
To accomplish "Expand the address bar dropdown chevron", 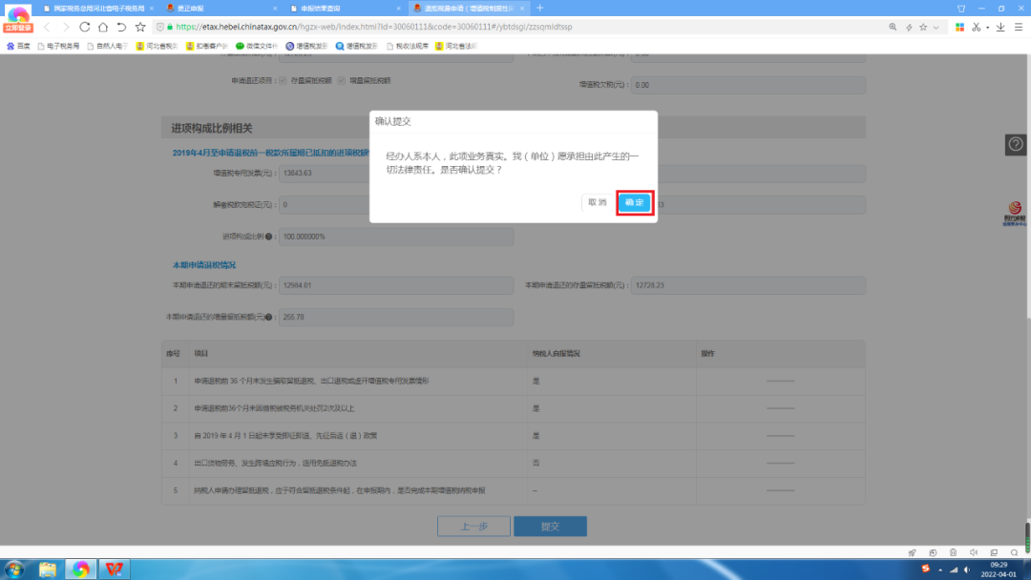I will tap(936, 28).
